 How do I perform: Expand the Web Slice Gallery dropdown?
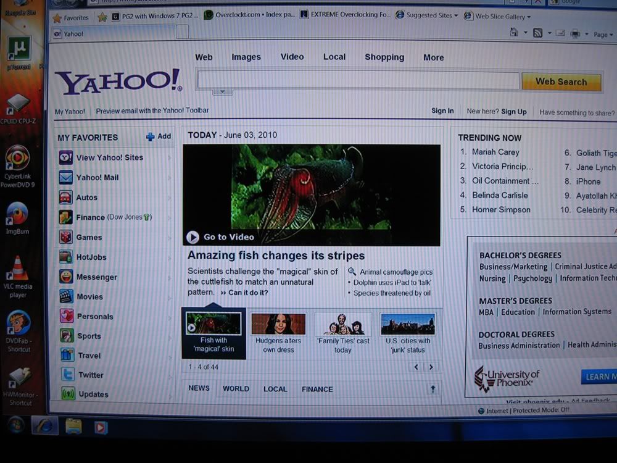[529, 17]
